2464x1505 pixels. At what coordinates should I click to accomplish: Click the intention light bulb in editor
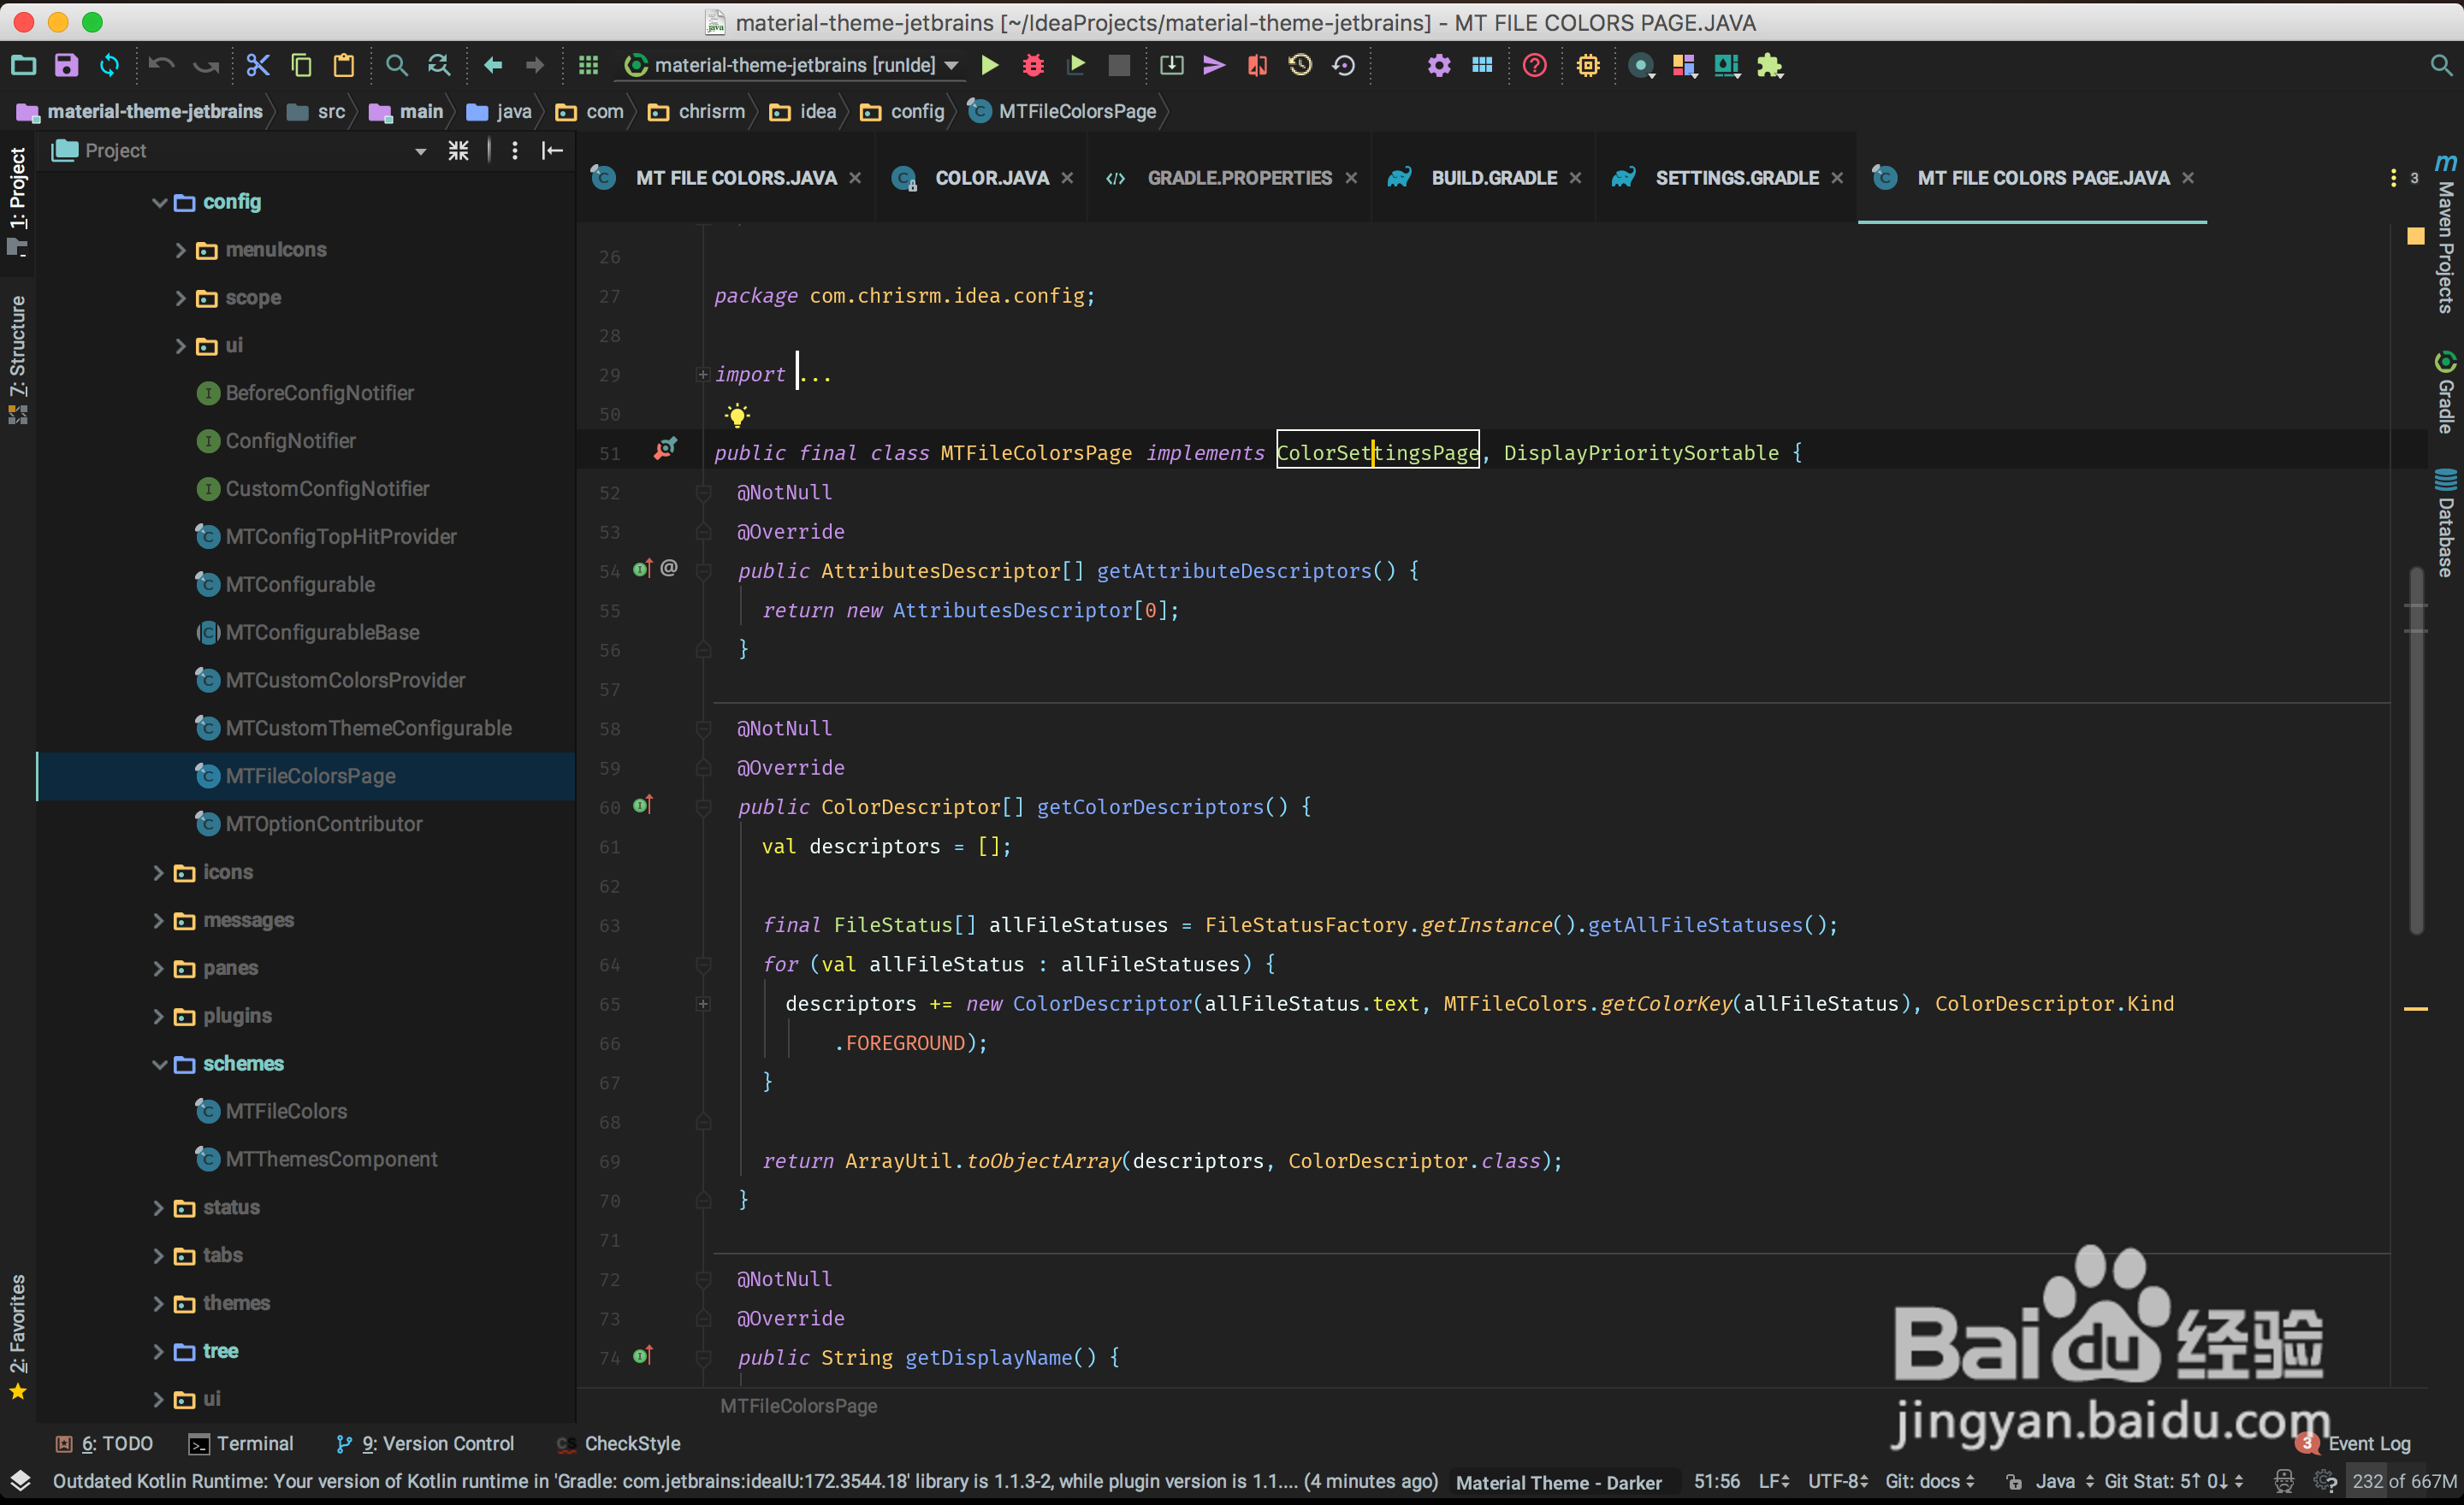(x=737, y=415)
